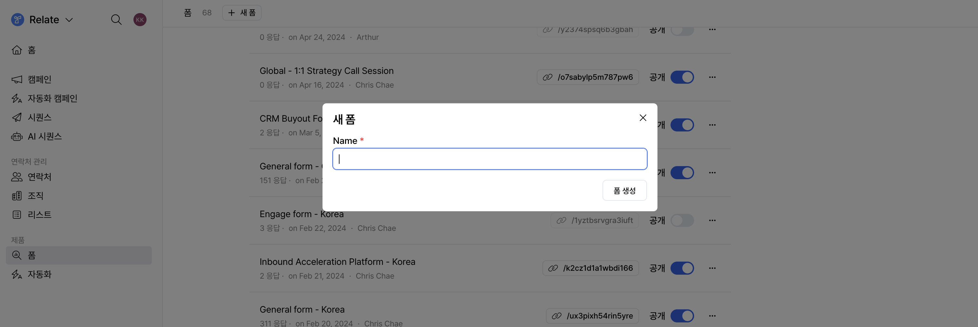Open more options for Global Strategy Call form
The image size is (978, 327).
point(712,77)
